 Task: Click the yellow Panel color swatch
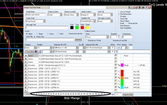click(x=87, y=28)
